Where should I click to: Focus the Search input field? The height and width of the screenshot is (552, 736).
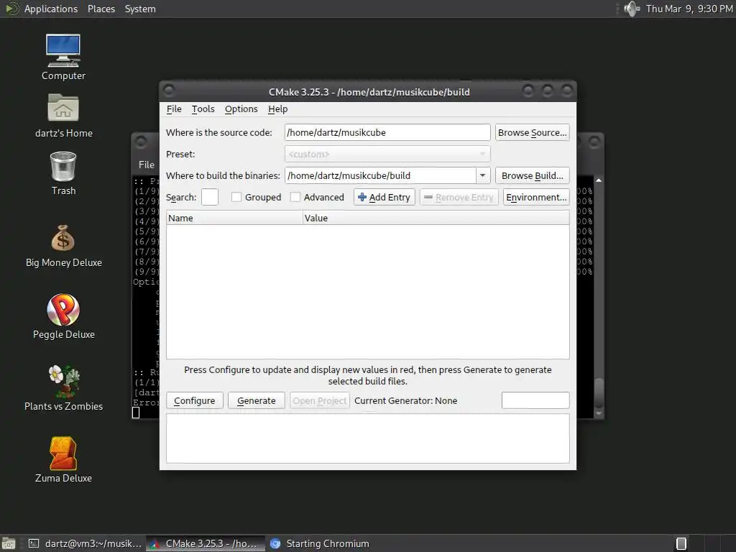[209, 197]
